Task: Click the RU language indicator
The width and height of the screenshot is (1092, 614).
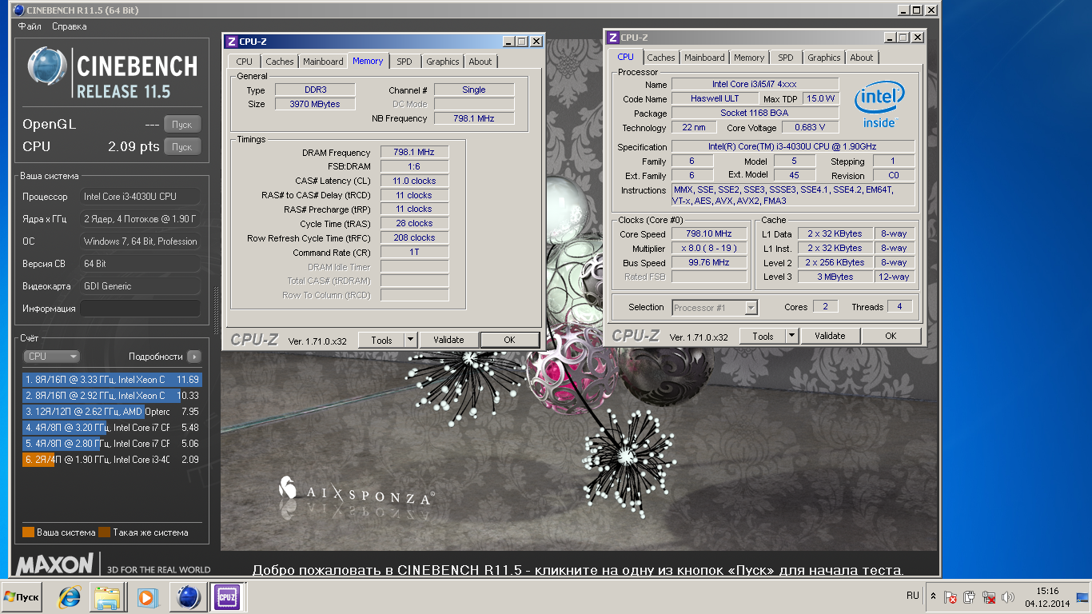Action: [x=913, y=596]
